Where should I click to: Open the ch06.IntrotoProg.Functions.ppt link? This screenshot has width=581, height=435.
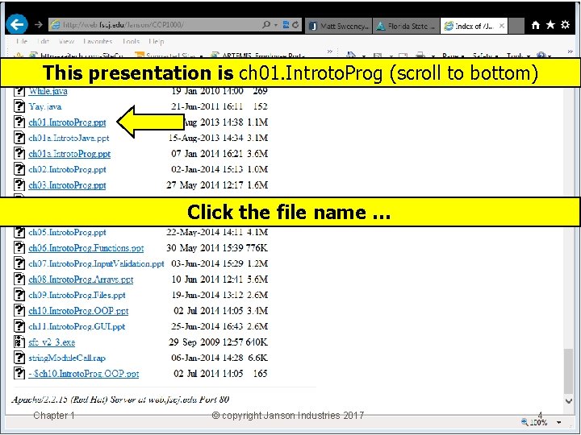(x=86, y=248)
